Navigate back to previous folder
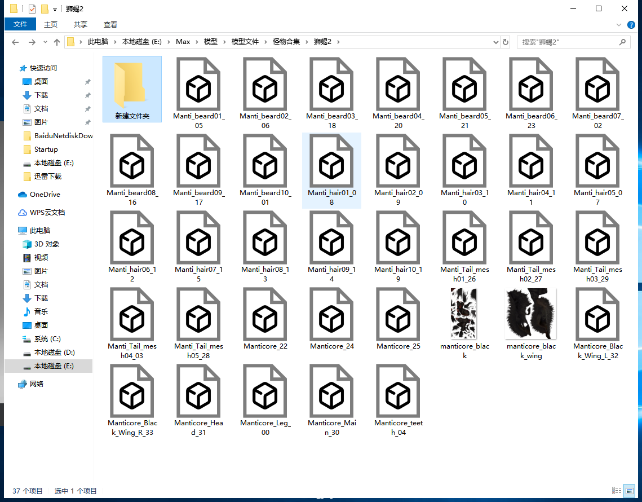This screenshot has width=642, height=502. pyautogui.click(x=15, y=42)
